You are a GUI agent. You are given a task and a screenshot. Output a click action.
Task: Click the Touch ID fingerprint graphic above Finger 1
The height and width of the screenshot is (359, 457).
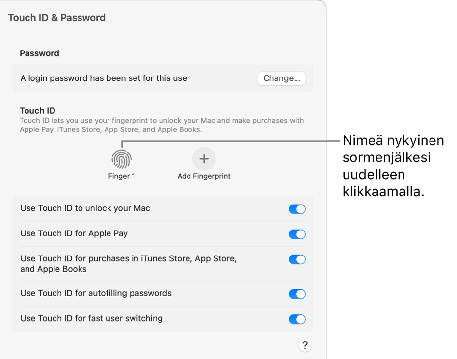(121, 158)
